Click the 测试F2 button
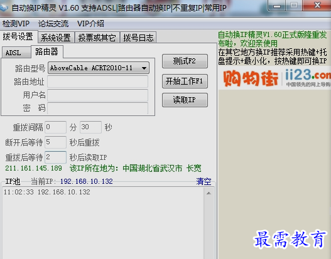331x259 pixels. point(185,61)
